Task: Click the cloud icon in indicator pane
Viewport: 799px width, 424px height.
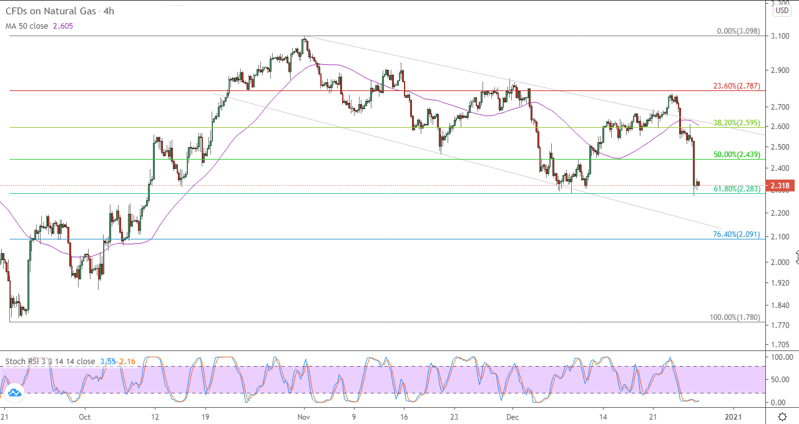Action: (x=15, y=392)
